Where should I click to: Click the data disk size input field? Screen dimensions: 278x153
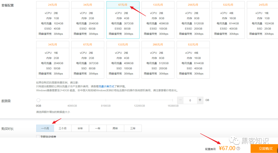coord(190,100)
